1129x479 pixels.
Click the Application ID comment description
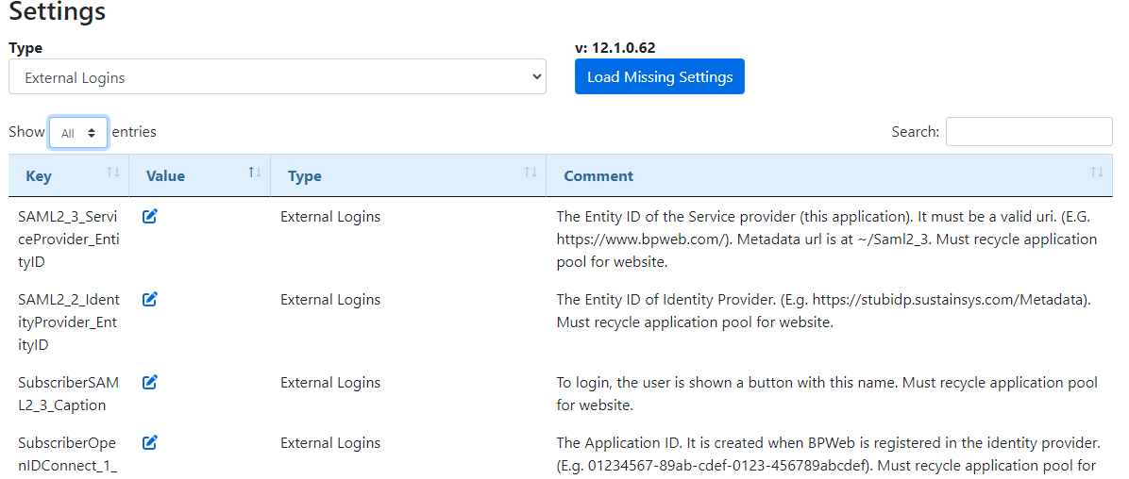click(827, 454)
